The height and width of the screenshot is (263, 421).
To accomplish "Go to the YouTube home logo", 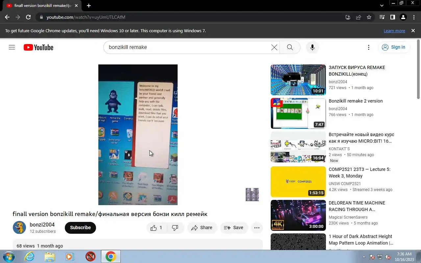I will click(38, 47).
